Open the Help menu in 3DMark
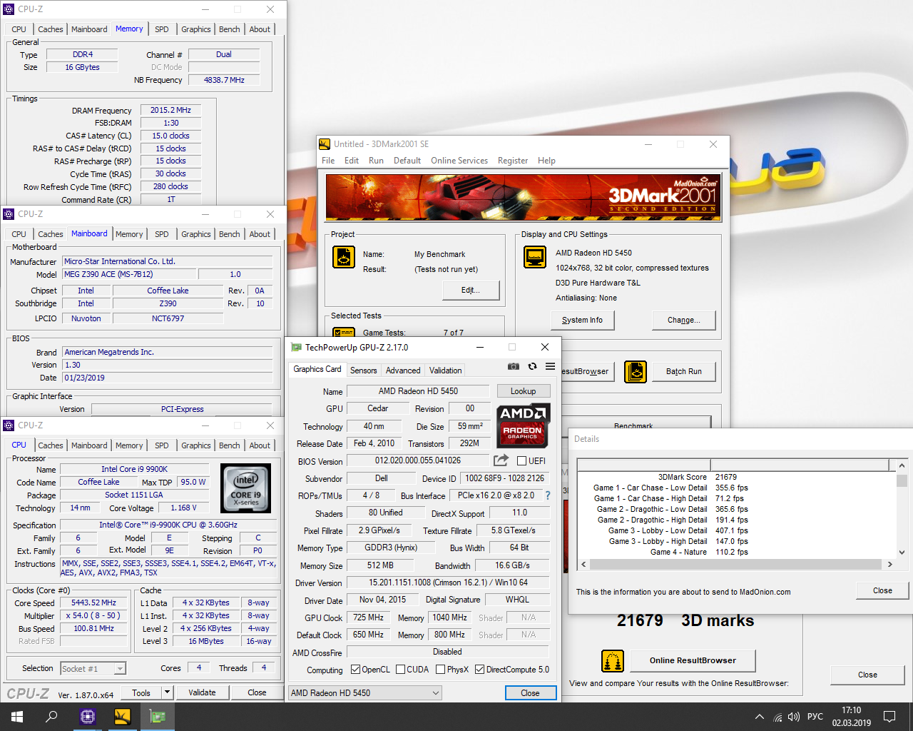This screenshot has width=913, height=731. pyautogui.click(x=546, y=161)
